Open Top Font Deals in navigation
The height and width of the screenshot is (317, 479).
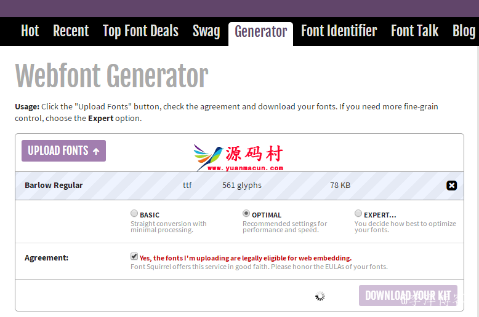[140, 31]
